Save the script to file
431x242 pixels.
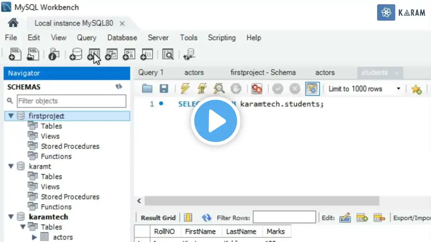pos(164,89)
